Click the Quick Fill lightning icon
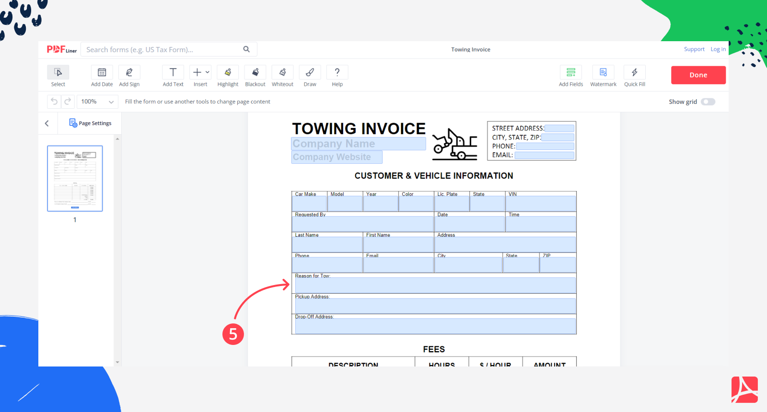Screen dimensions: 767x412 pos(635,72)
